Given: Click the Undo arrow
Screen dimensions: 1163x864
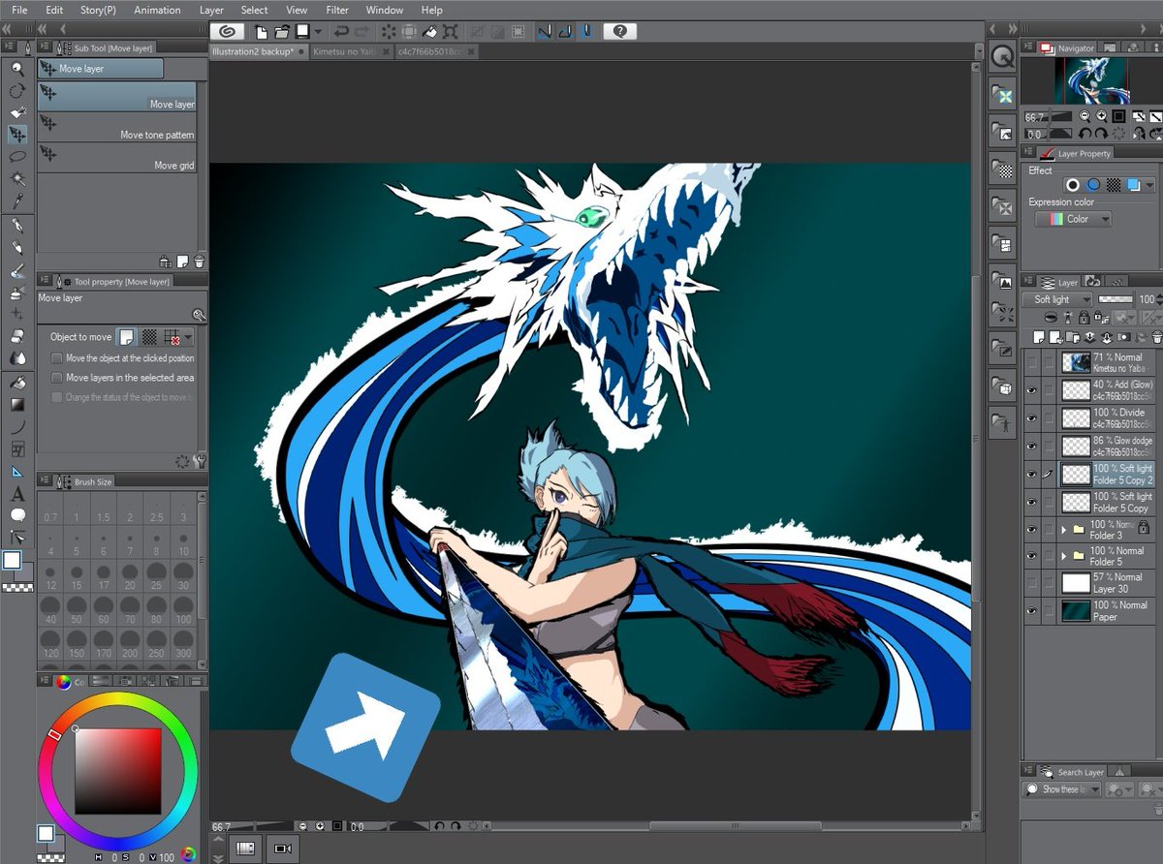Looking at the screenshot, I should click(340, 31).
